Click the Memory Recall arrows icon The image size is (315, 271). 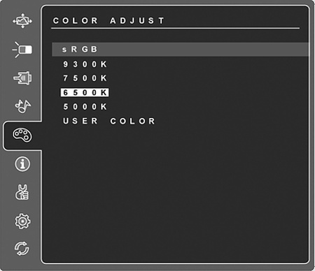[x=22, y=249]
